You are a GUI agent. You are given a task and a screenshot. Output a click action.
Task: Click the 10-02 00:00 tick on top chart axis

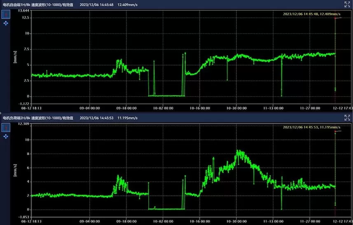(x=164, y=108)
